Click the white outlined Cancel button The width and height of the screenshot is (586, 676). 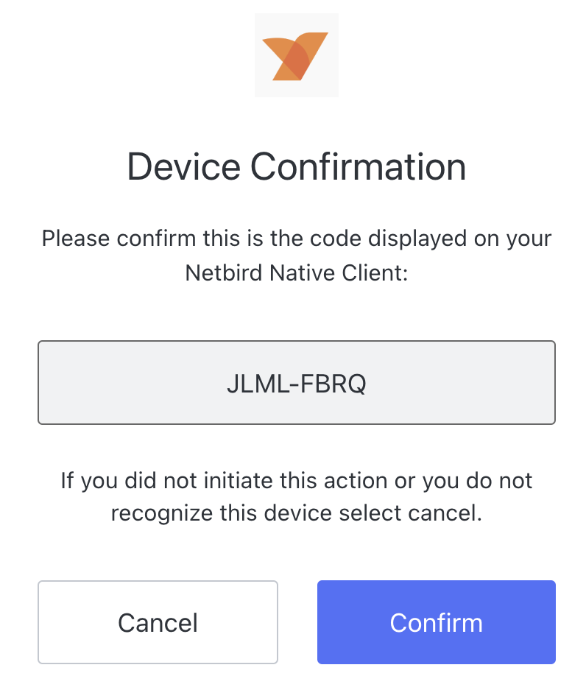click(158, 622)
